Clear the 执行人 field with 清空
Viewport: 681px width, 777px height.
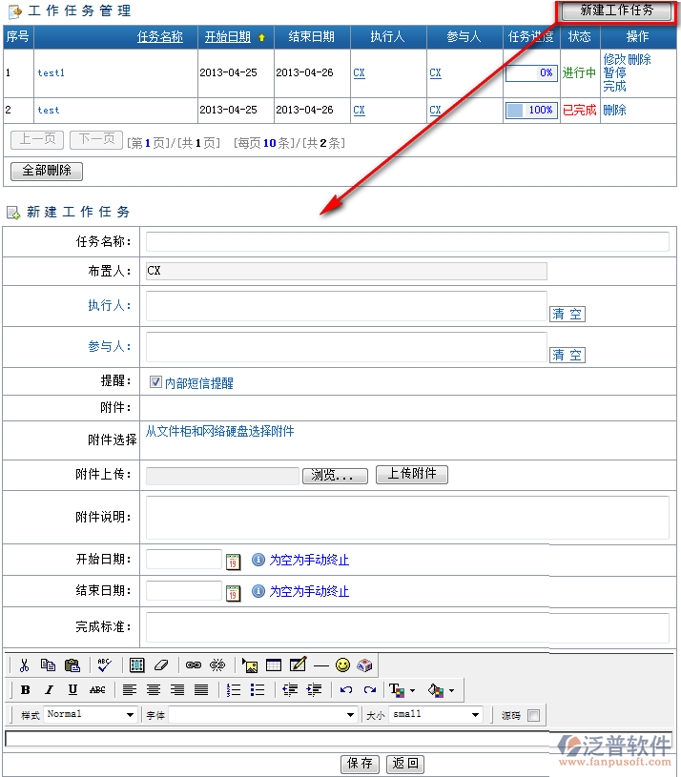(x=567, y=314)
